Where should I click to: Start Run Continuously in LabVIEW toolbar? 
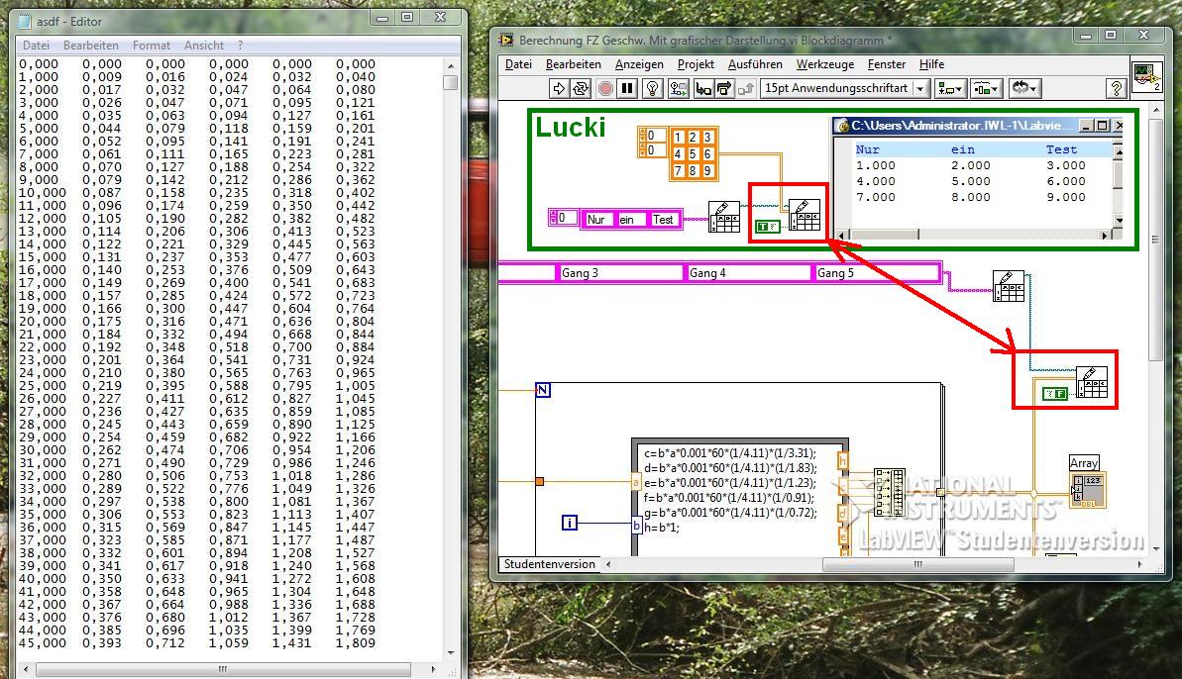tap(581, 89)
